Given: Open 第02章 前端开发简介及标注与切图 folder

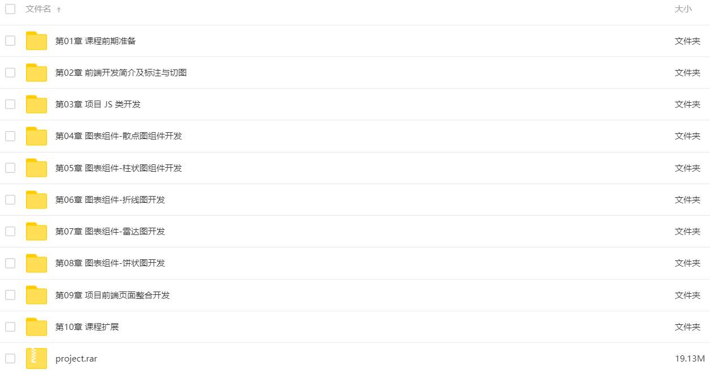Looking at the screenshot, I should (x=121, y=72).
